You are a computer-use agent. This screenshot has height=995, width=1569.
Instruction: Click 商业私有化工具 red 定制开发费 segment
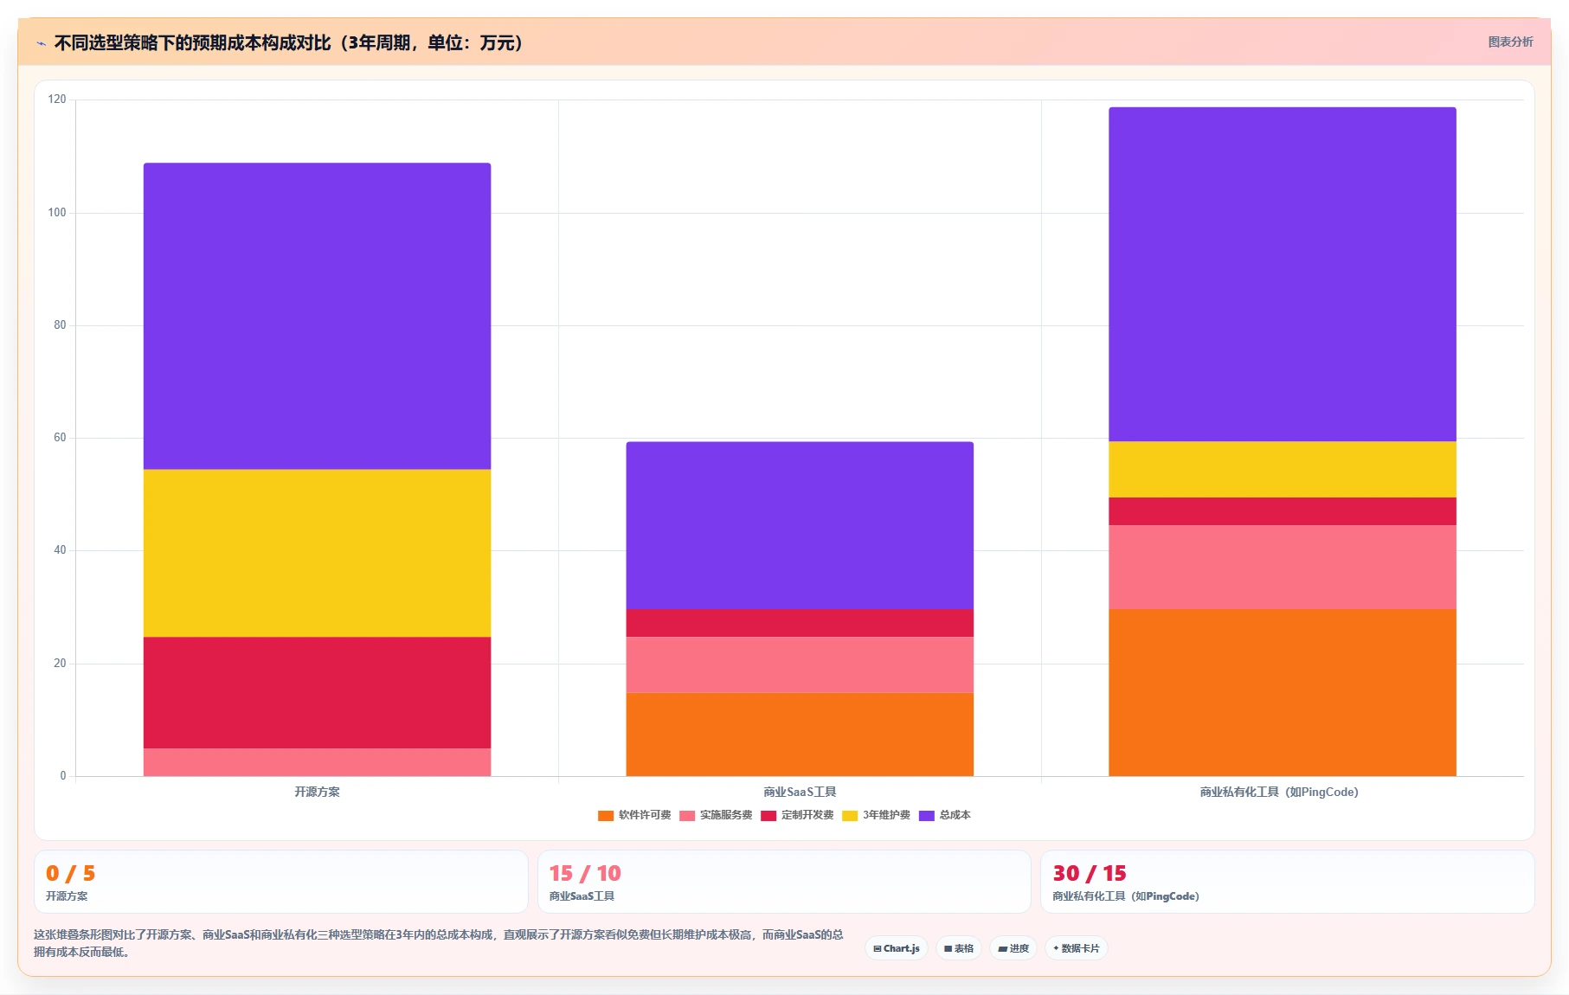(x=1283, y=511)
